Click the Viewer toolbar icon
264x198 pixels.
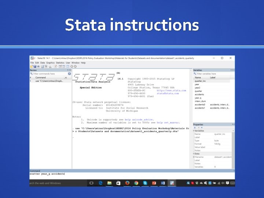click(x=46, y=66)
